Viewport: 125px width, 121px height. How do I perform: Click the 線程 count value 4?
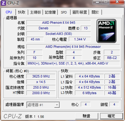(x=114, y=104)
